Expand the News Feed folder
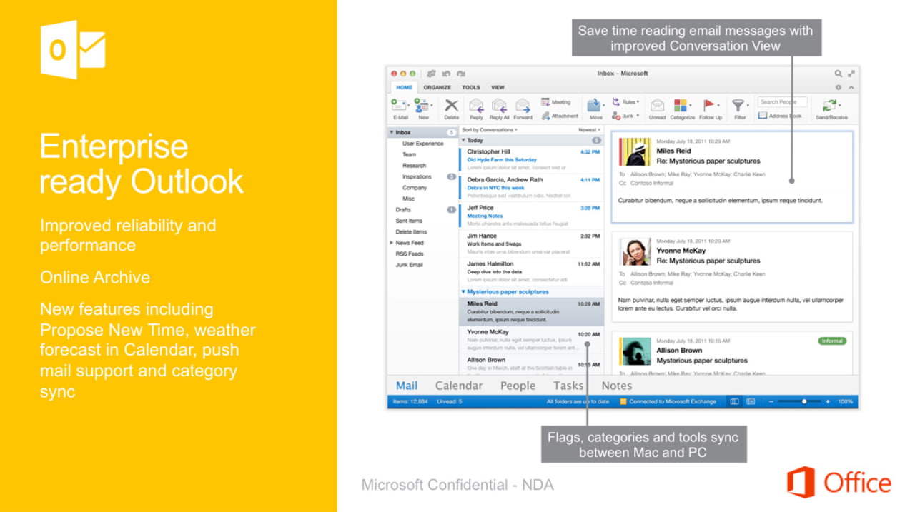Image resolution: width=915 pixels, height=512 pixels. click(x=391, y=243)
